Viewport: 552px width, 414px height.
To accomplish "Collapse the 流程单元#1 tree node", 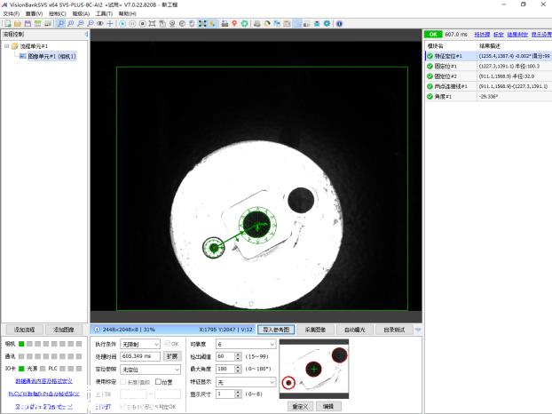I will pos(6,46).
